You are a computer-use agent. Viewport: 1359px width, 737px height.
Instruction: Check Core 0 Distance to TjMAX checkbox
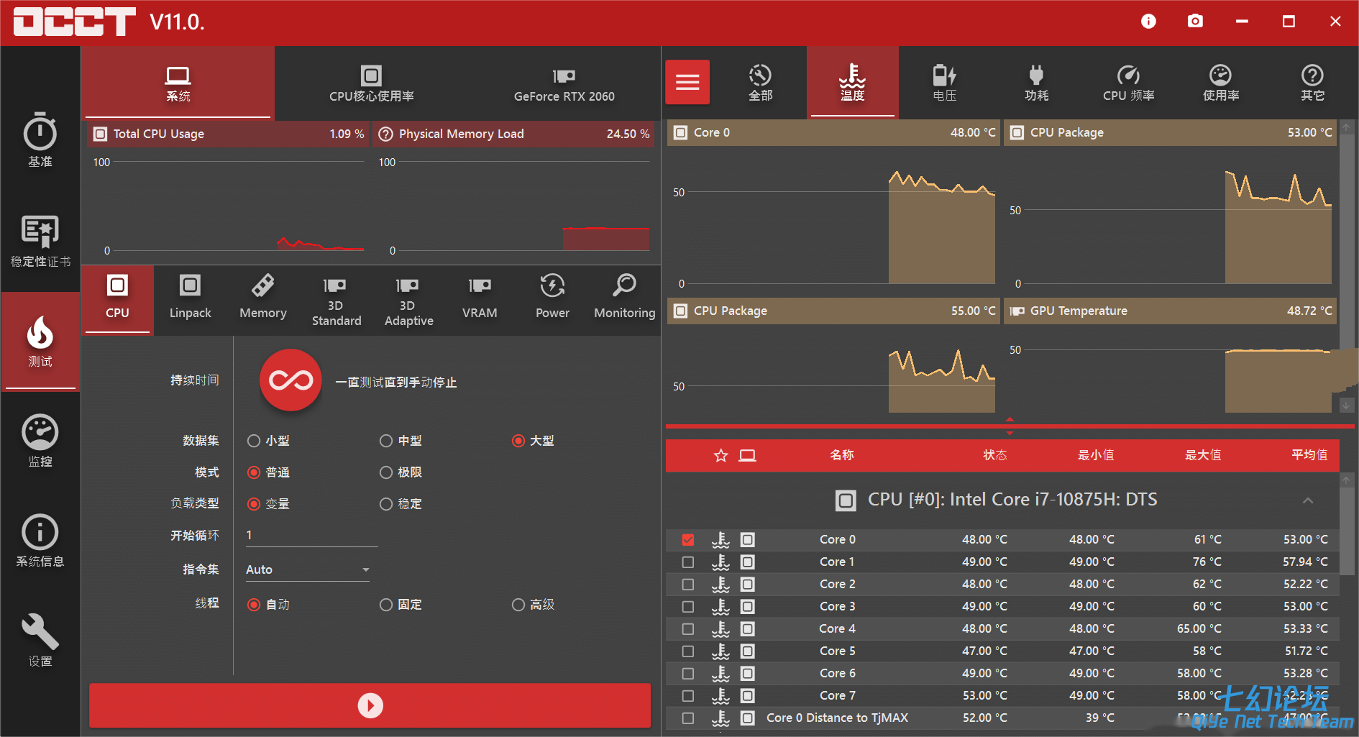[688, 718]
